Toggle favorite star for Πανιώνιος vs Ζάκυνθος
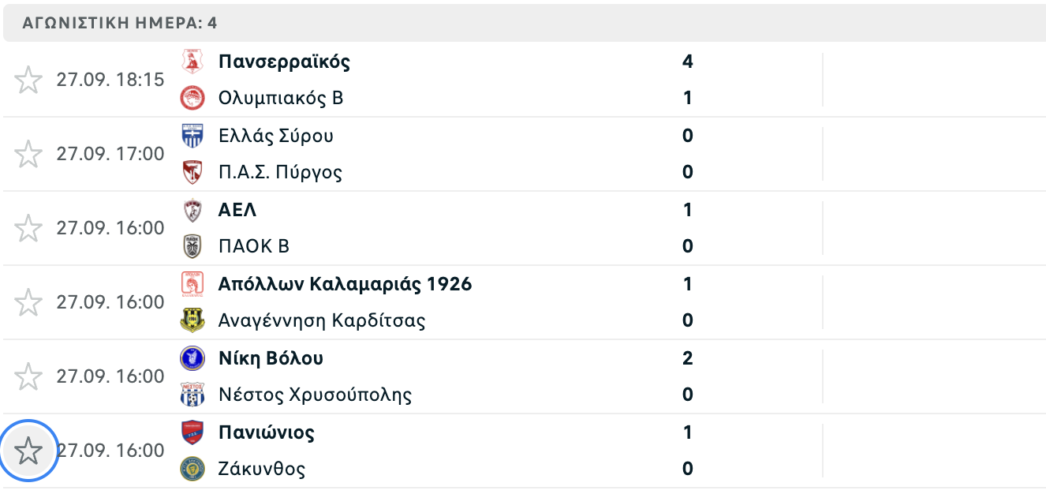Screen dimensions: 1046x494 [28, 451]
